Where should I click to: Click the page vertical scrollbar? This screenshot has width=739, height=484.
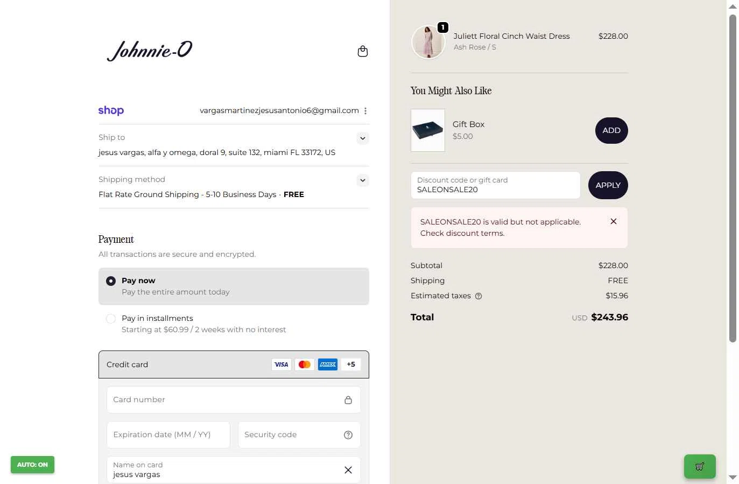[733, 178]
